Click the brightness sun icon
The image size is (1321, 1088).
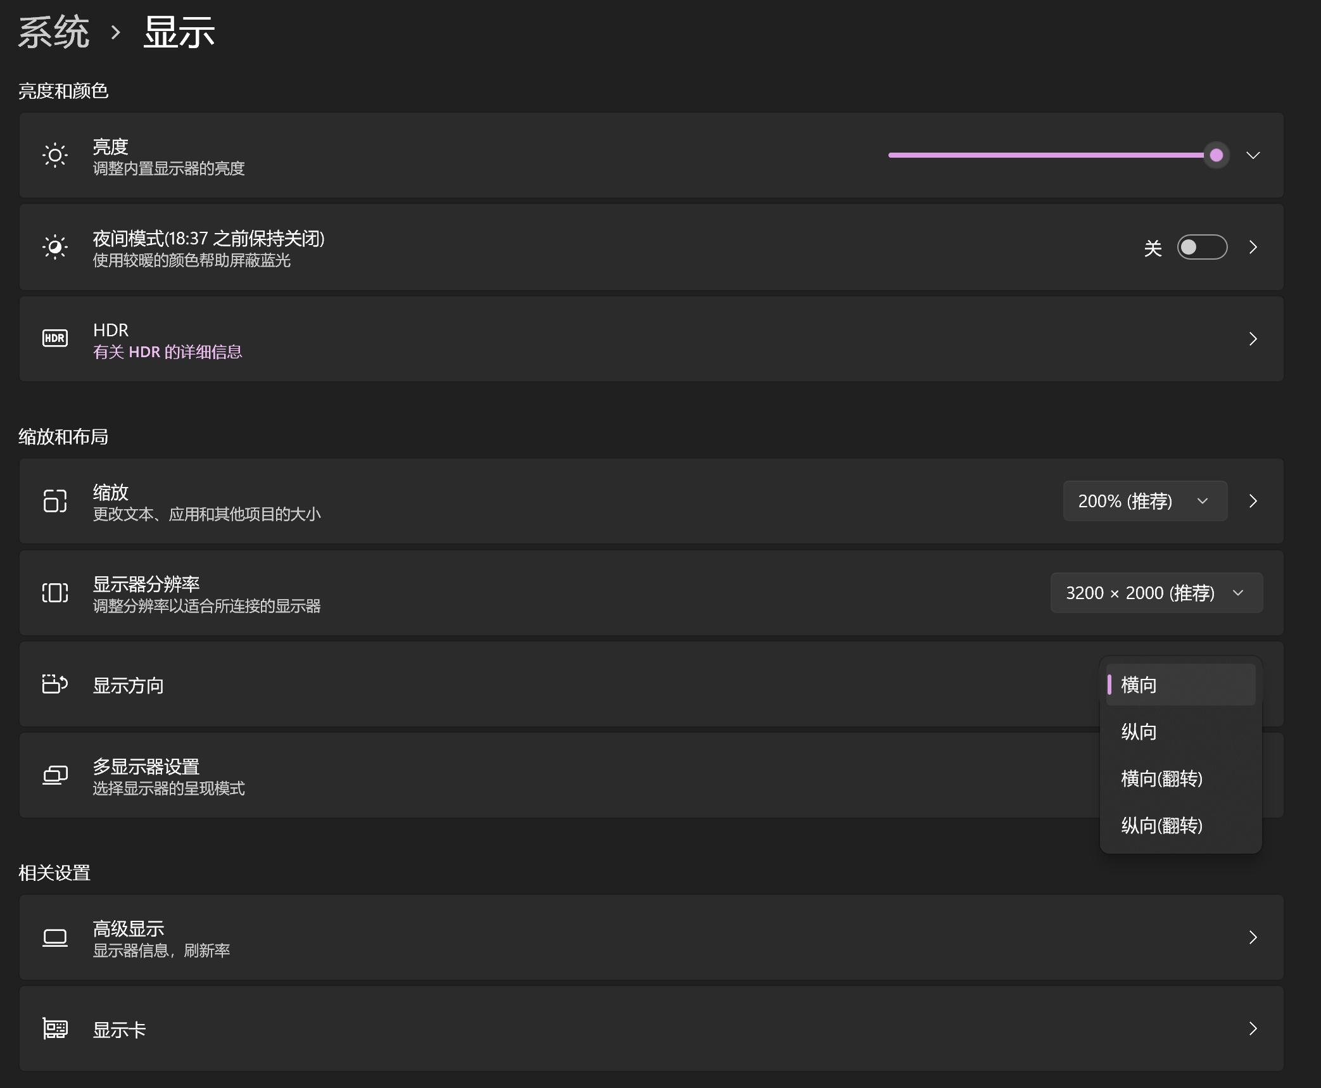pos(55,155)
